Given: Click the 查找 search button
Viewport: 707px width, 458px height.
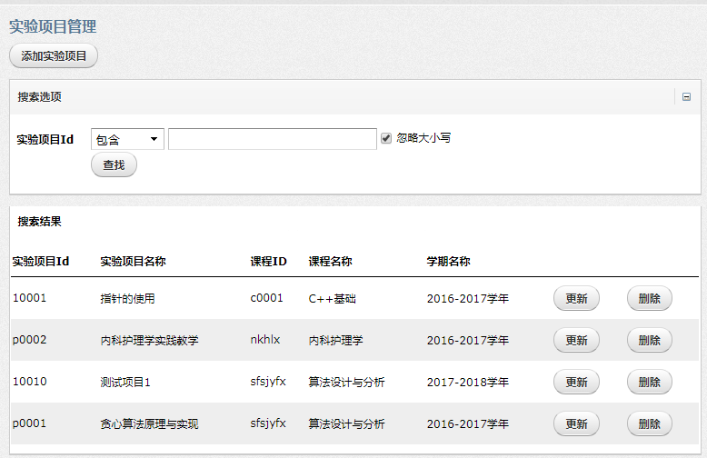Looking at the screenshot, I should click(114, 165).
